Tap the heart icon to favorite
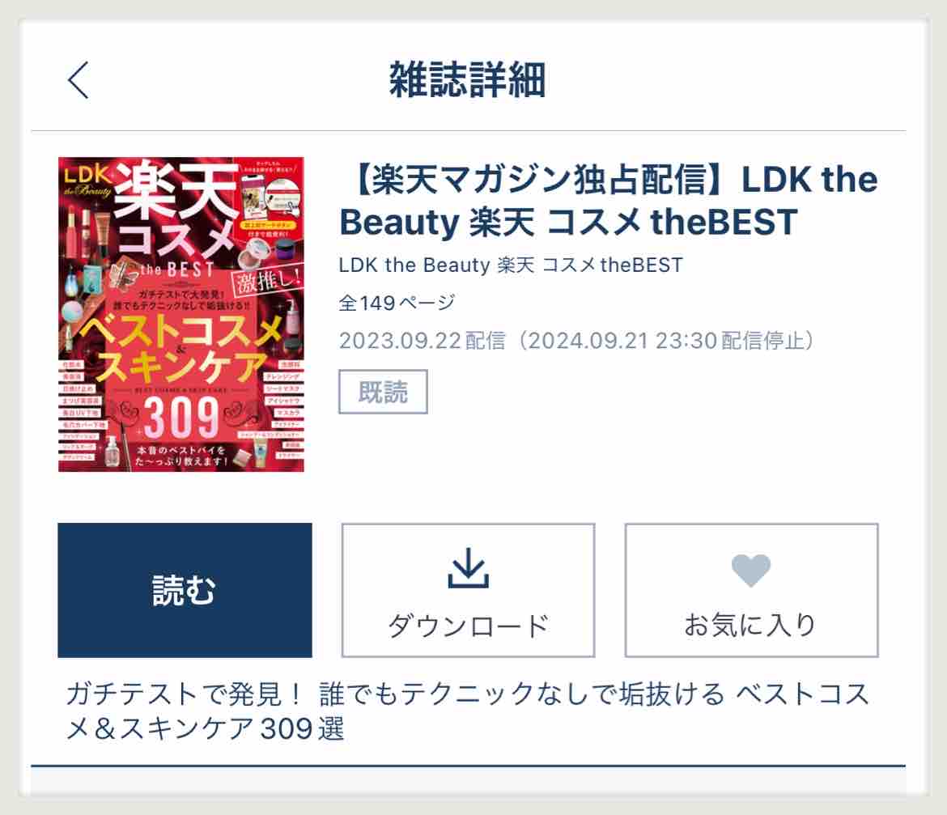 (750, 570)
